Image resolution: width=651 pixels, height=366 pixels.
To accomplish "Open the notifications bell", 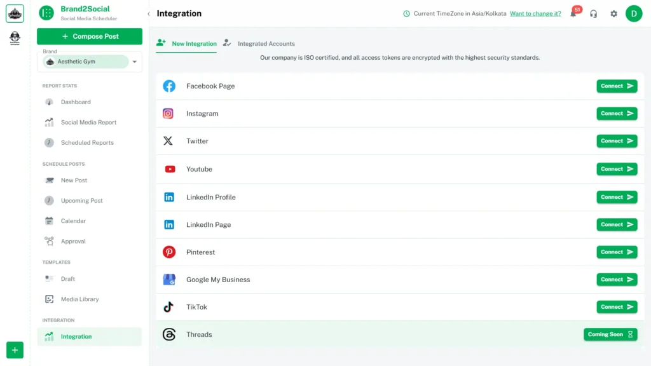I will (573, 14).
